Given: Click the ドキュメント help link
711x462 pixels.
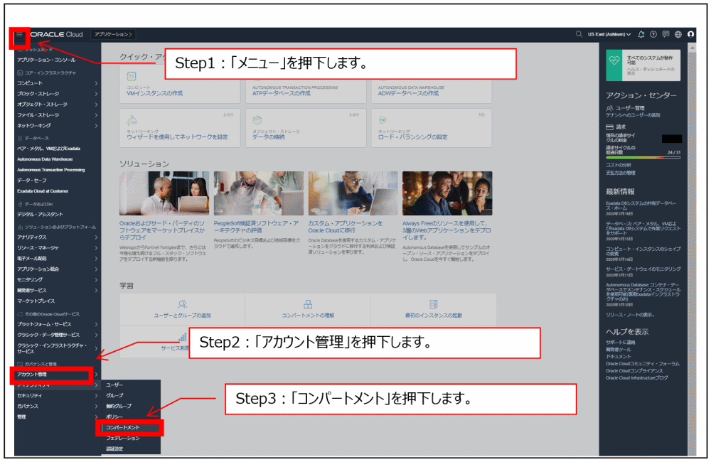Looking at the screenshot, I should coord(619,357).
